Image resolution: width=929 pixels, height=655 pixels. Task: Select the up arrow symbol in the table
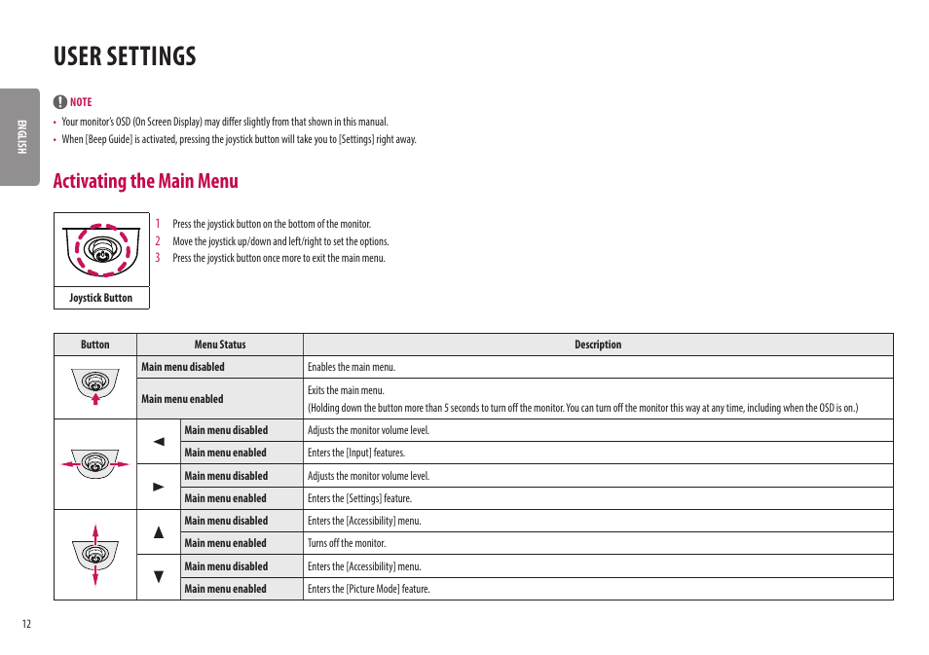(158, 531)
